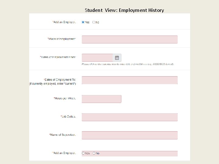Click into the Job Duties field
This screenshot has height=164, width=219.
tap(130, 117)
